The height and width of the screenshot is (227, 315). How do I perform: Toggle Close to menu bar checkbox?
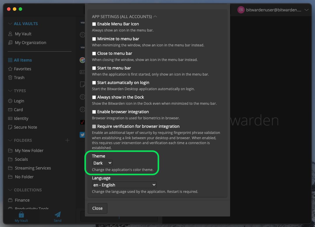click(x=94, y=53)
